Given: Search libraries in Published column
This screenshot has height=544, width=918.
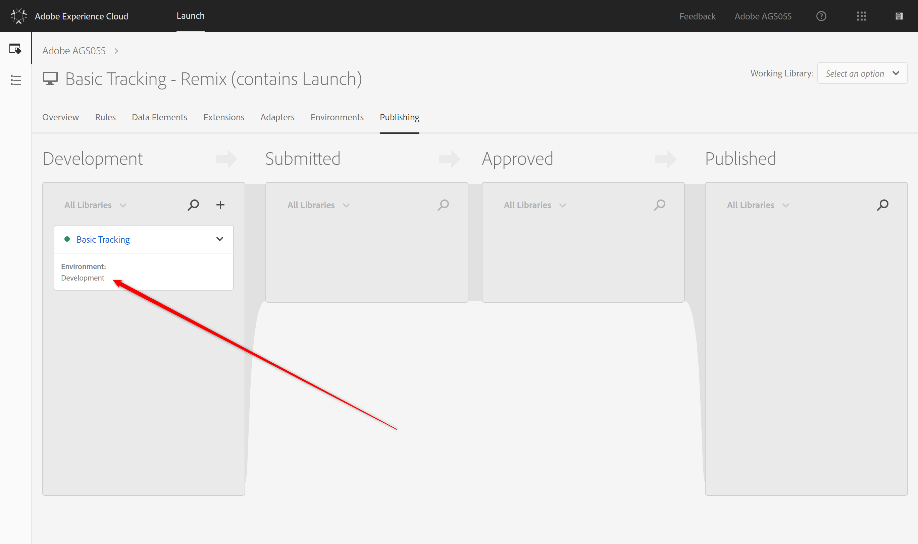Looking at the screenshot, I should [882, 205].
